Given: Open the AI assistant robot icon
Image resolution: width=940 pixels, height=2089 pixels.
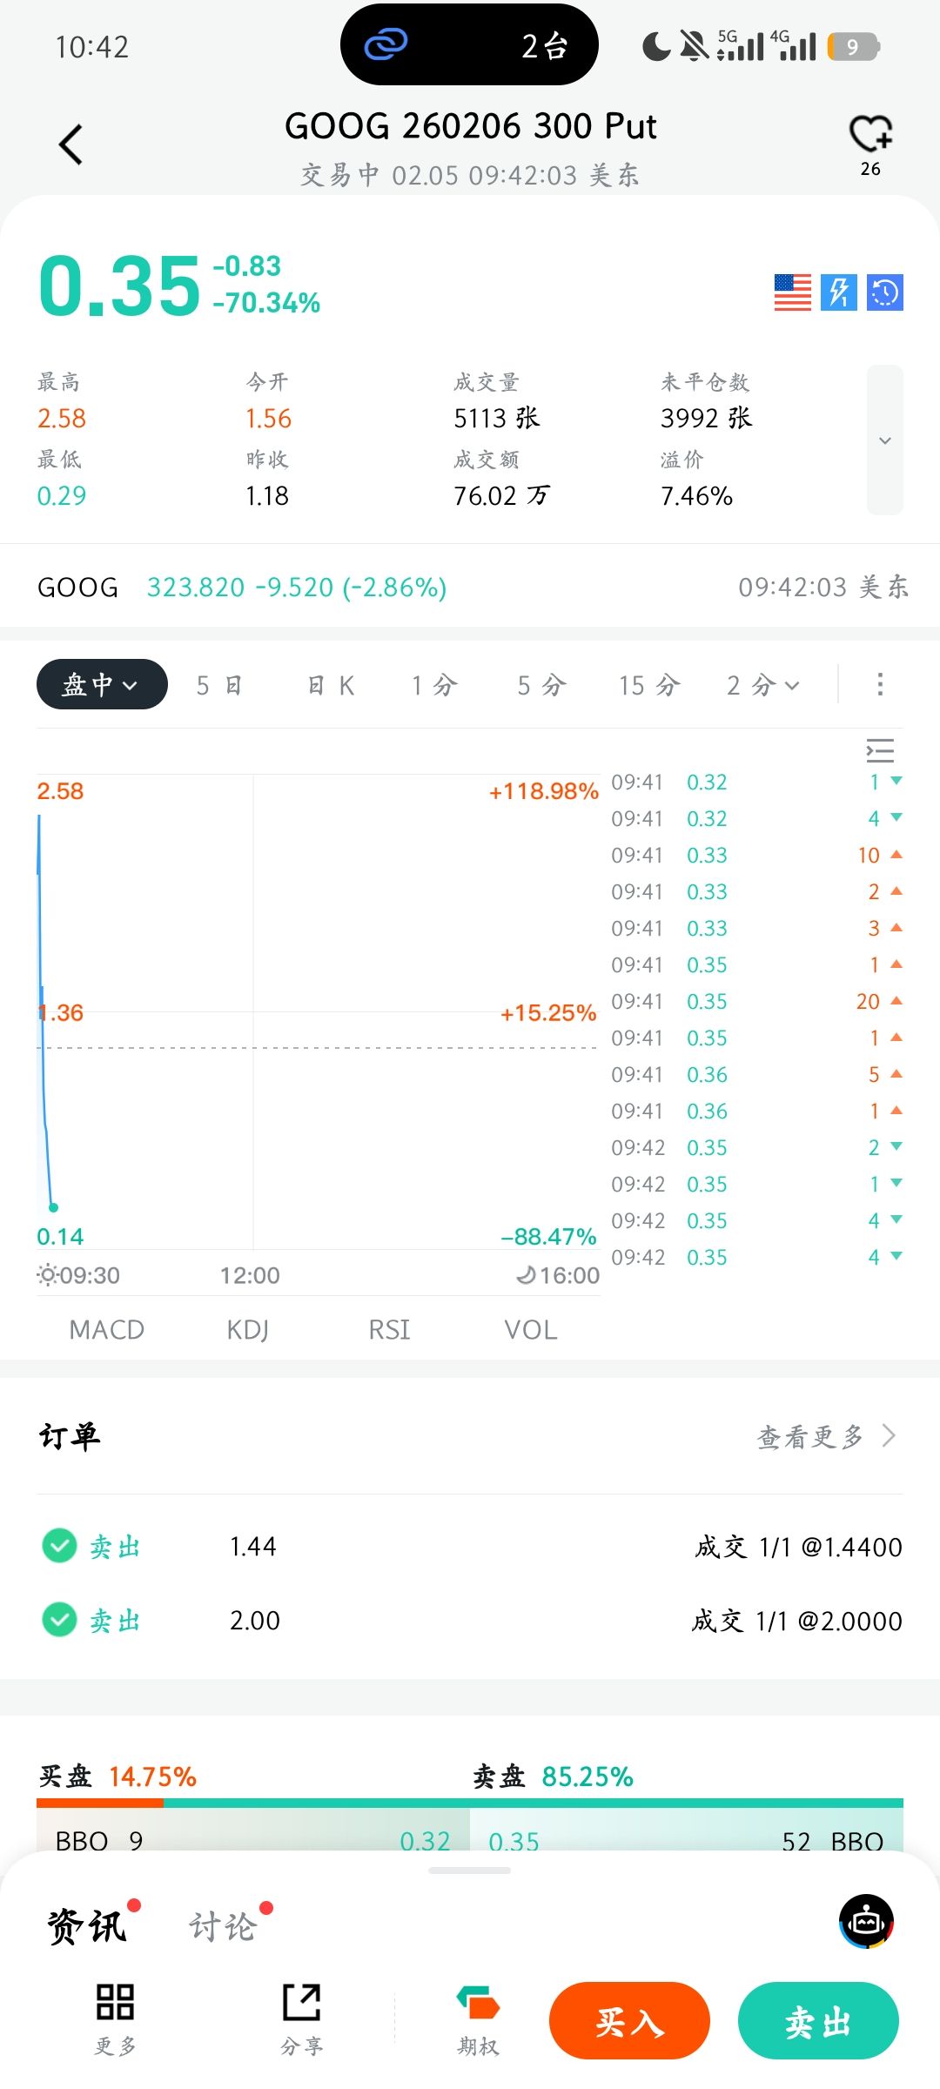Looking at the screenshot, I should 866,1921.
